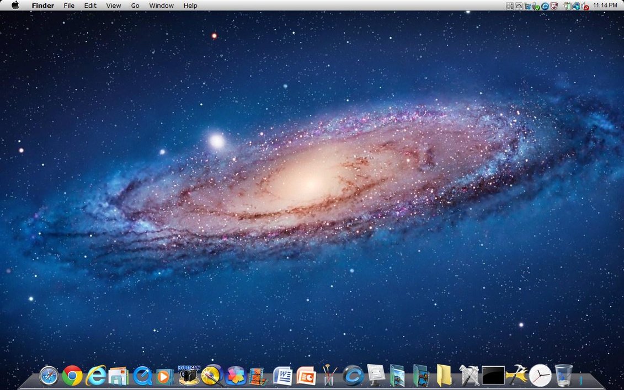Image resolution: width=624 pixels, height=390 pixels.
Task: Open the Go menu
Action: coord(135,6)
